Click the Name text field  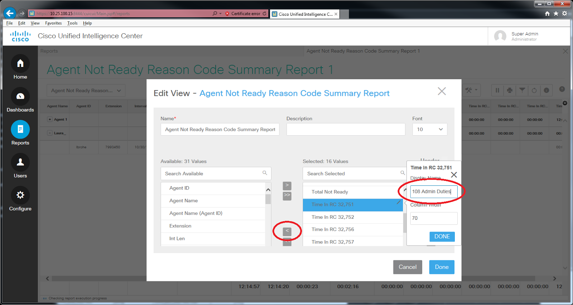[220, 129]
